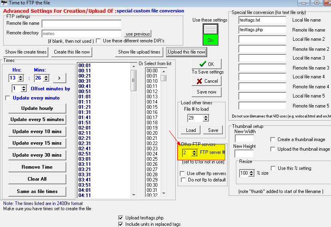
Task: Click Create this file now
Action: pyautogui.click(x=72, y=52)
